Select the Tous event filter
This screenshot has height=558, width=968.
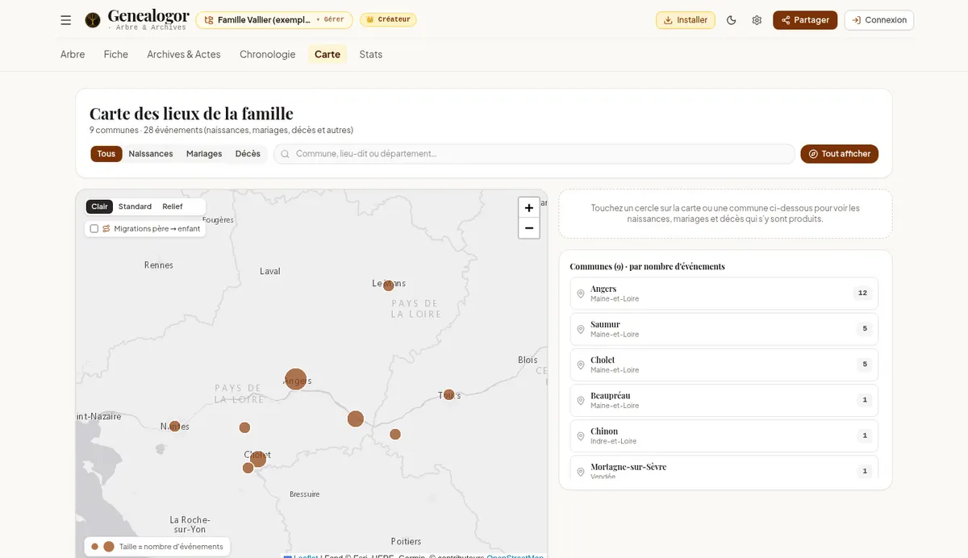click(106, 154)
